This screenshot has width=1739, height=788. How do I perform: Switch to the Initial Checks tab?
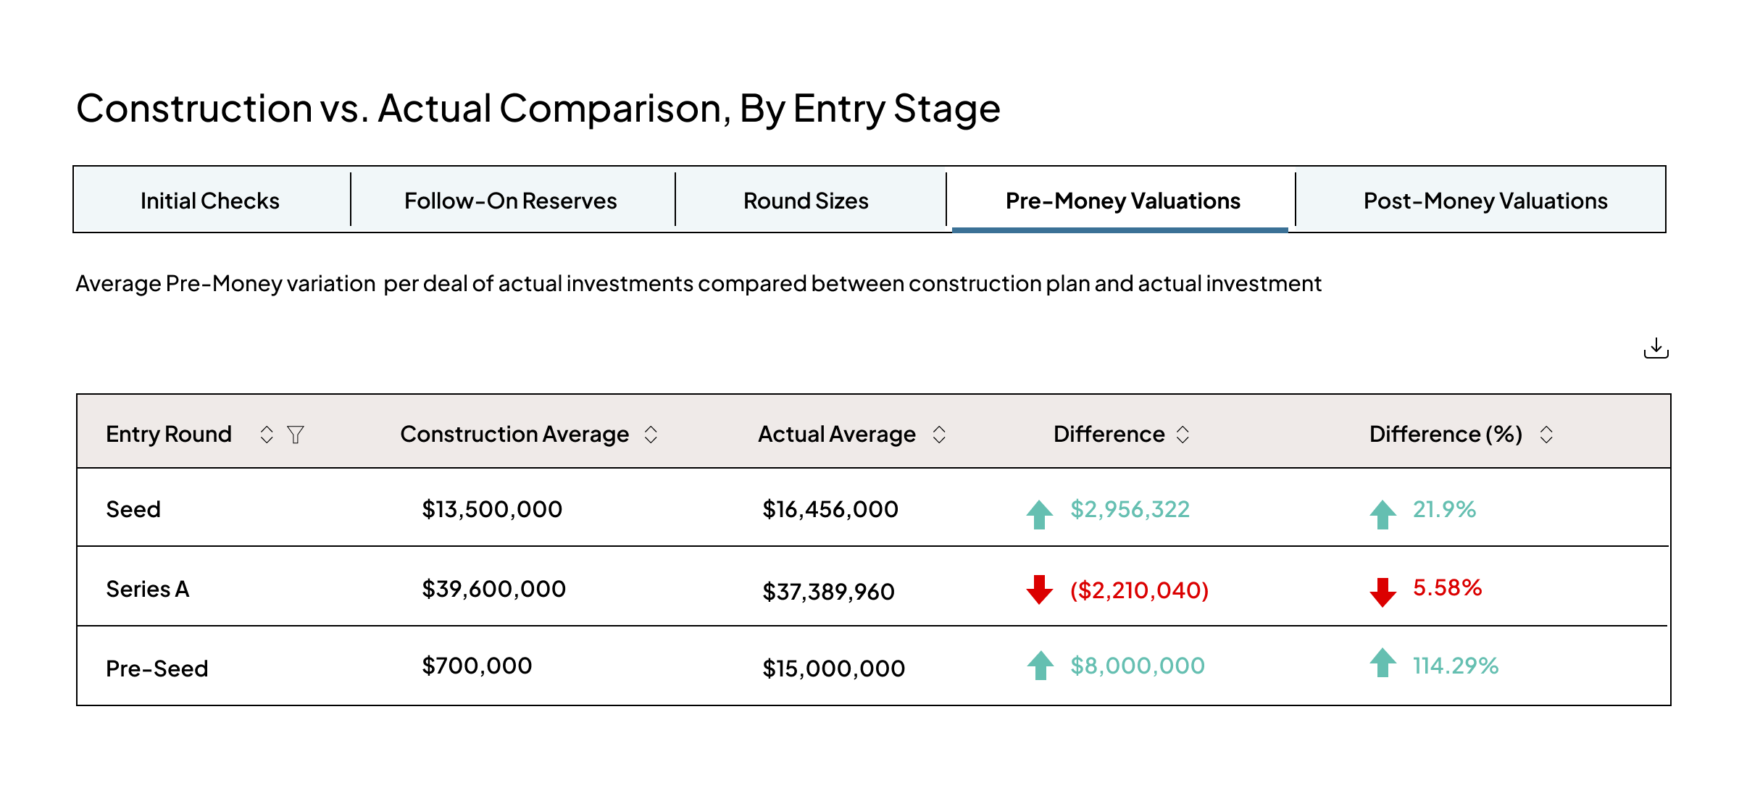pyautogui.click(x=210, y=201)
